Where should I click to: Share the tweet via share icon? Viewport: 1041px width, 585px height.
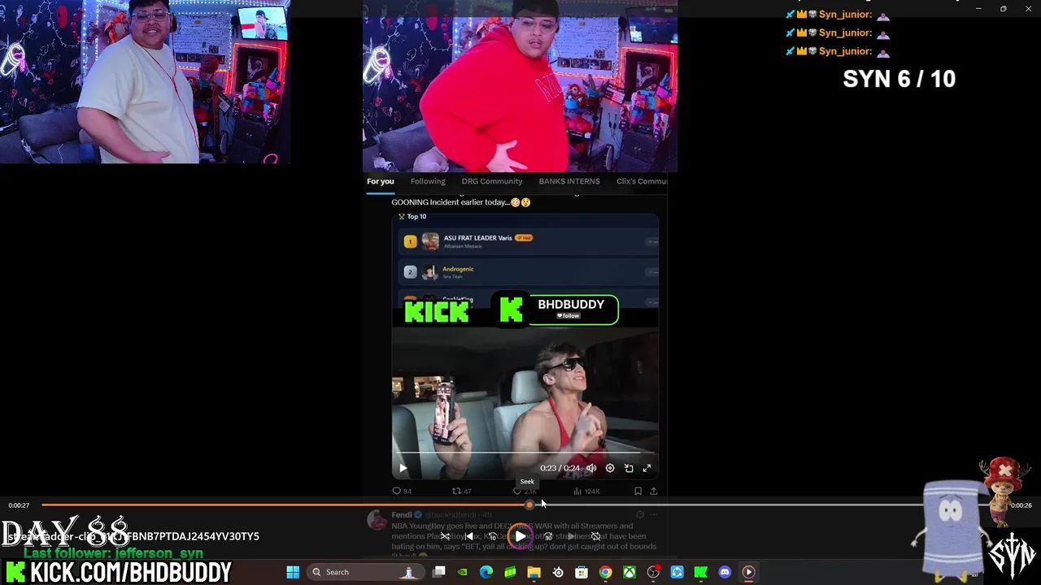(x=653, y=491)
